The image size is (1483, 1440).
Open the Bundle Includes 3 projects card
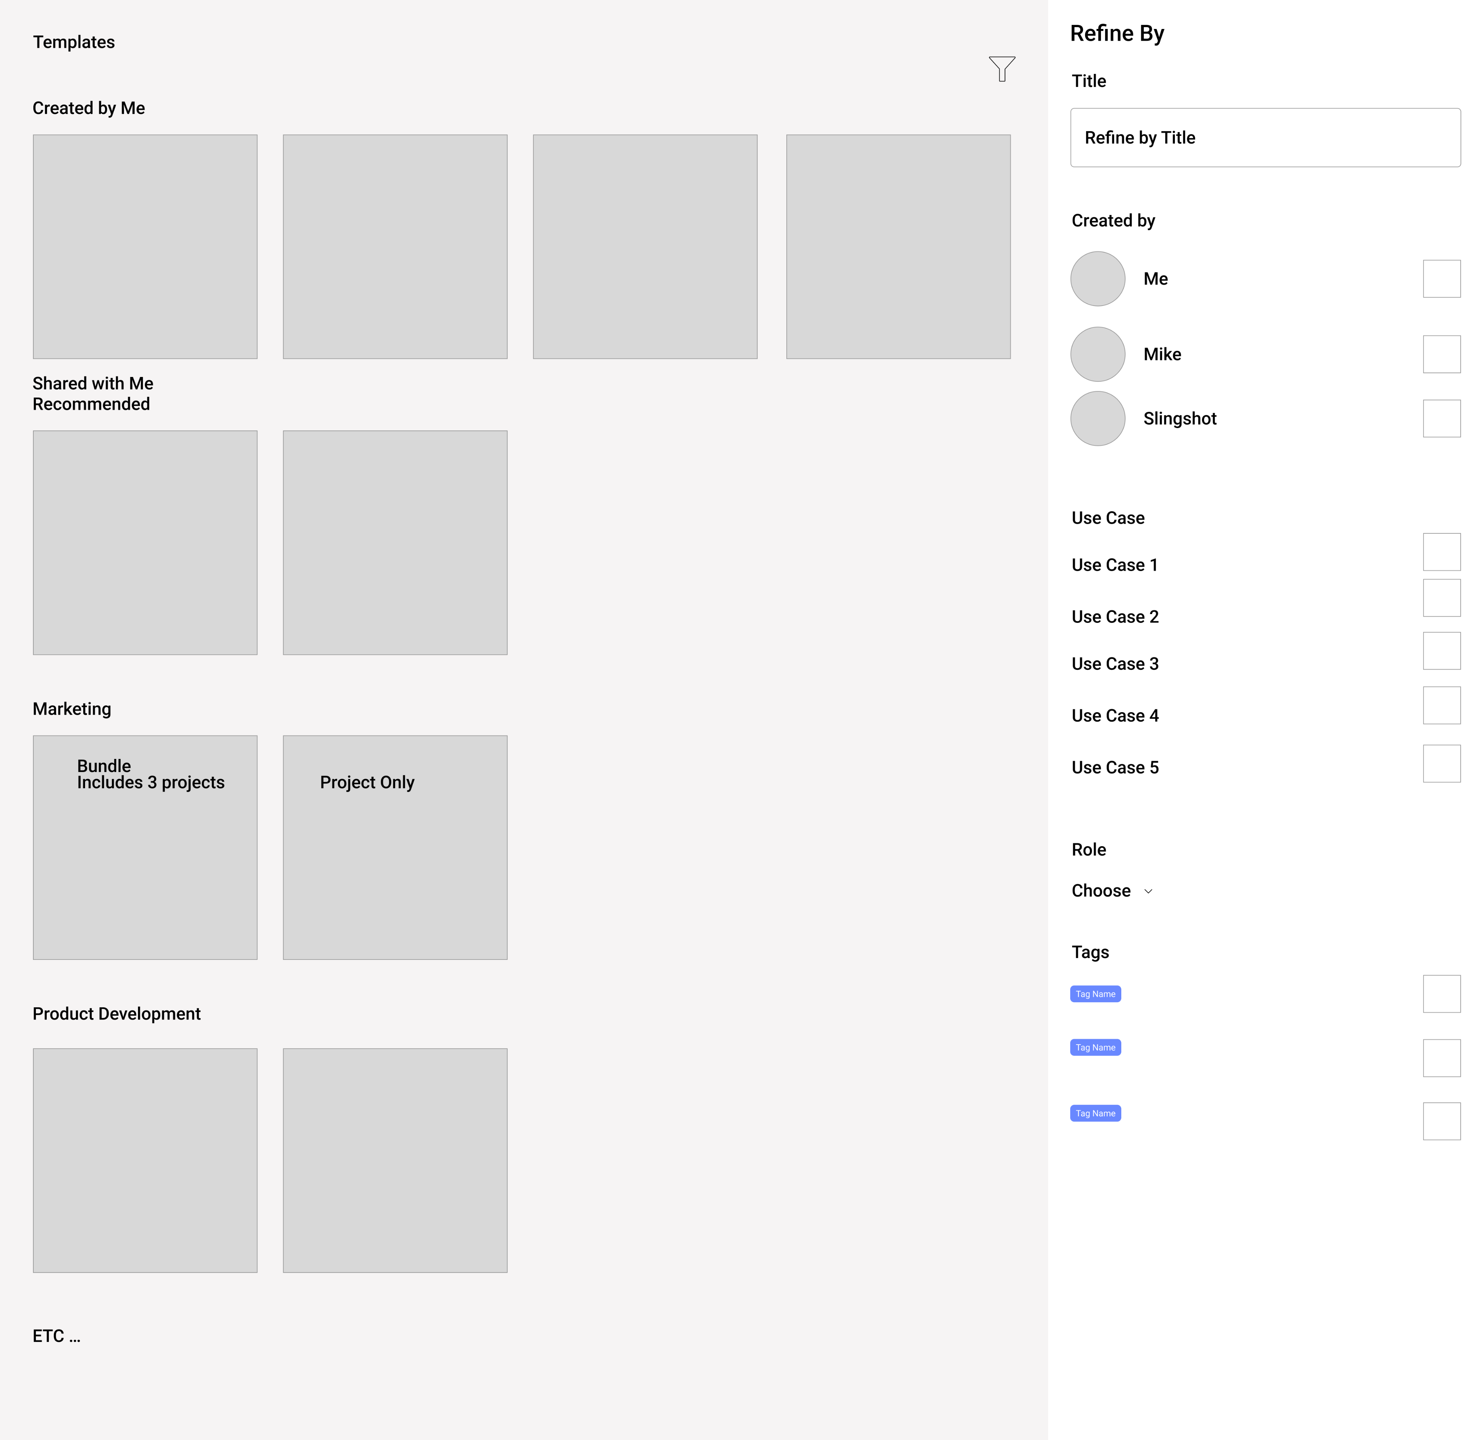[x=145, y=848]
